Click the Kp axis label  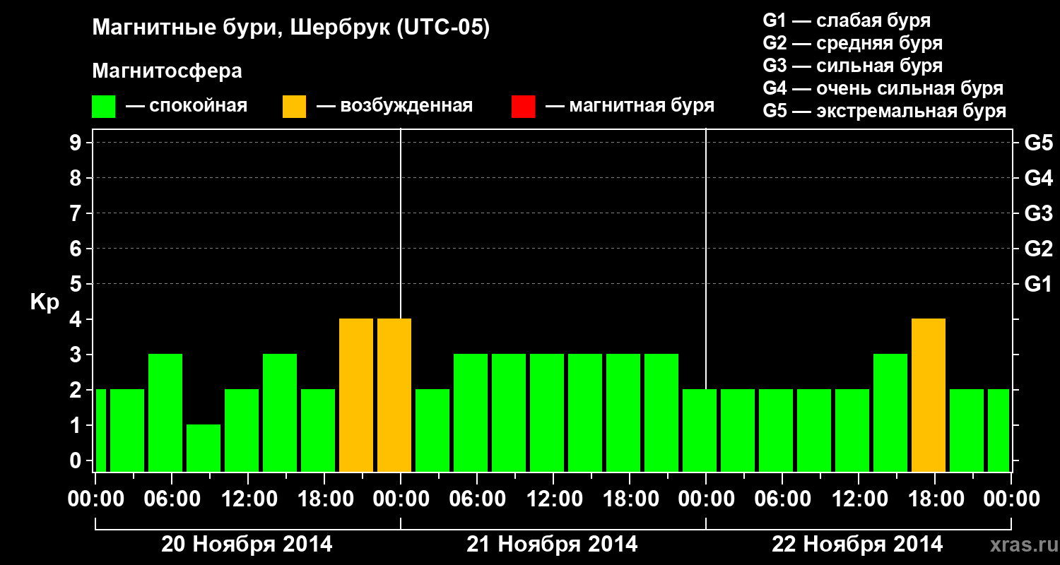(x=45, y=303)
